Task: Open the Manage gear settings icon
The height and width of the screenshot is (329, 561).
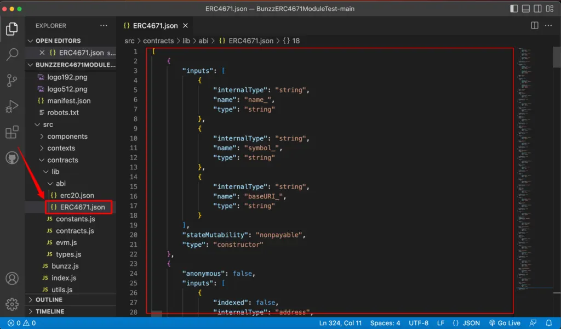Action: (x=12, y=304)
